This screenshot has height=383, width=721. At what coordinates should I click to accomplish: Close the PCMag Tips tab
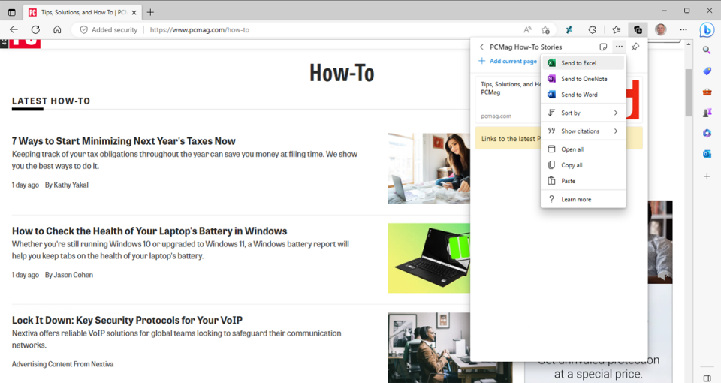tap(134, 13)
